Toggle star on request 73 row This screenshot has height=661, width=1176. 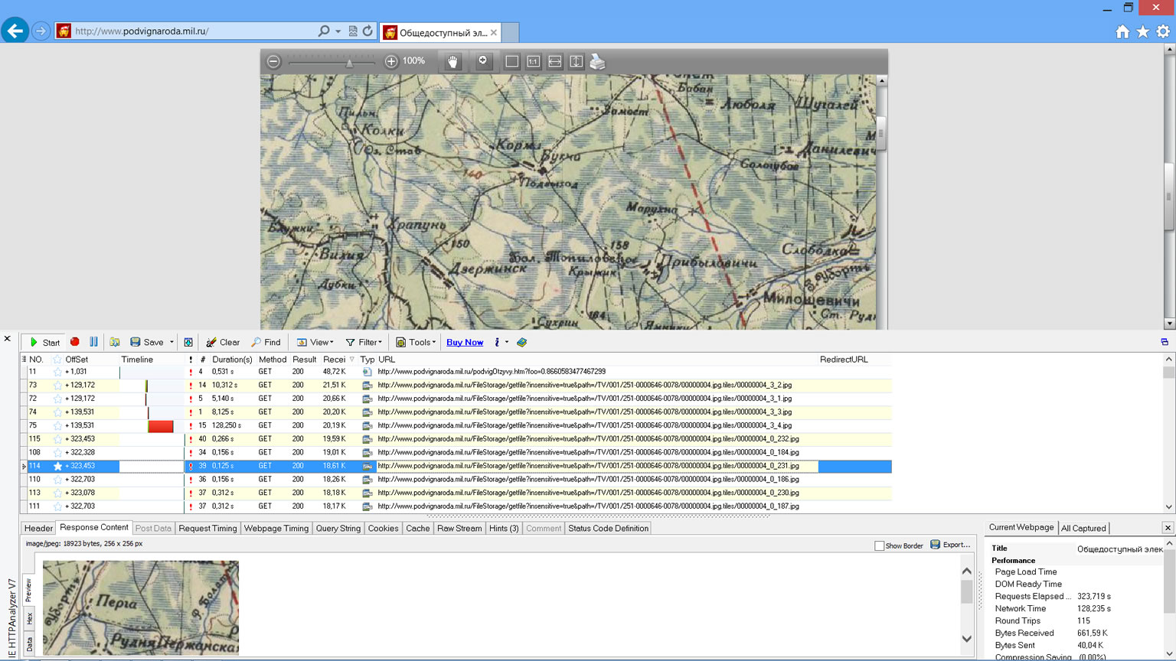click(x=57, y=386)
